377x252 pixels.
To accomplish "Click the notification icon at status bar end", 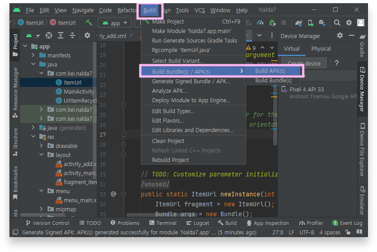I will click(359, 232).
